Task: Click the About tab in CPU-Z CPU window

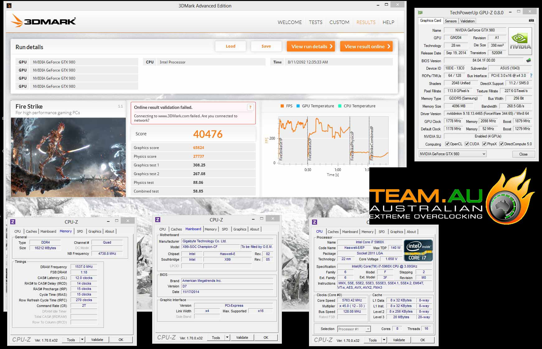Action: pyautogui.click(x=411, y=232)
